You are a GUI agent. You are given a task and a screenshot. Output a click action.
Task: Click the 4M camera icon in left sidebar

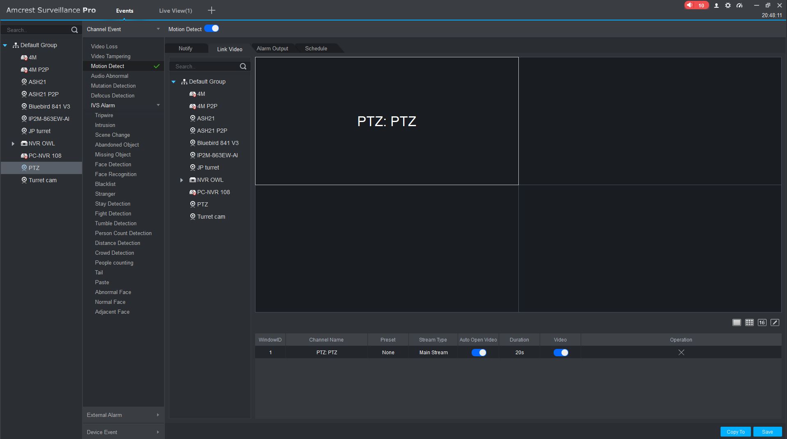(x=24, y=58)
